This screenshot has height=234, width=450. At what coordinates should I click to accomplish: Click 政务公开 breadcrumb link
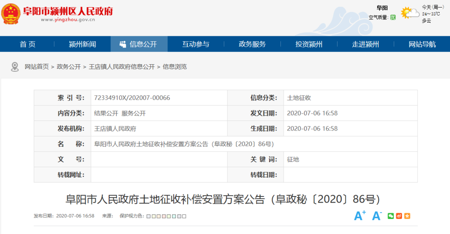click(69, 67)
